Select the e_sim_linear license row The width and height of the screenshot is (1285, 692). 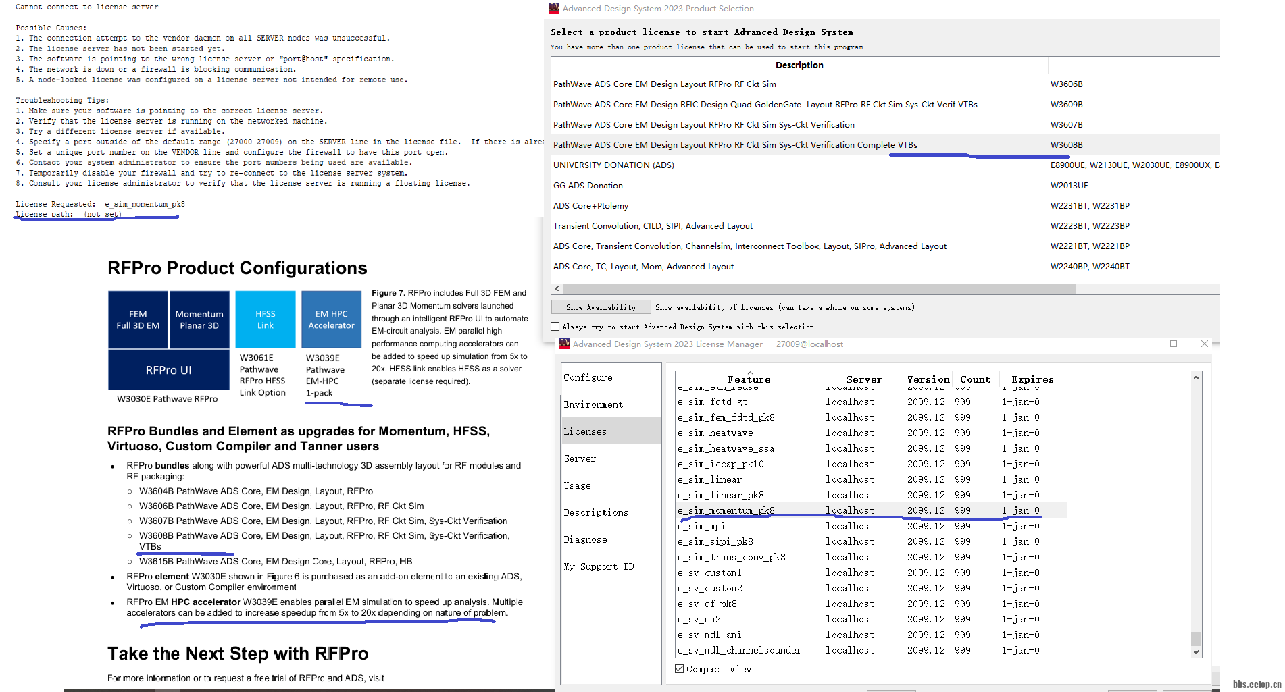[872, 479]
